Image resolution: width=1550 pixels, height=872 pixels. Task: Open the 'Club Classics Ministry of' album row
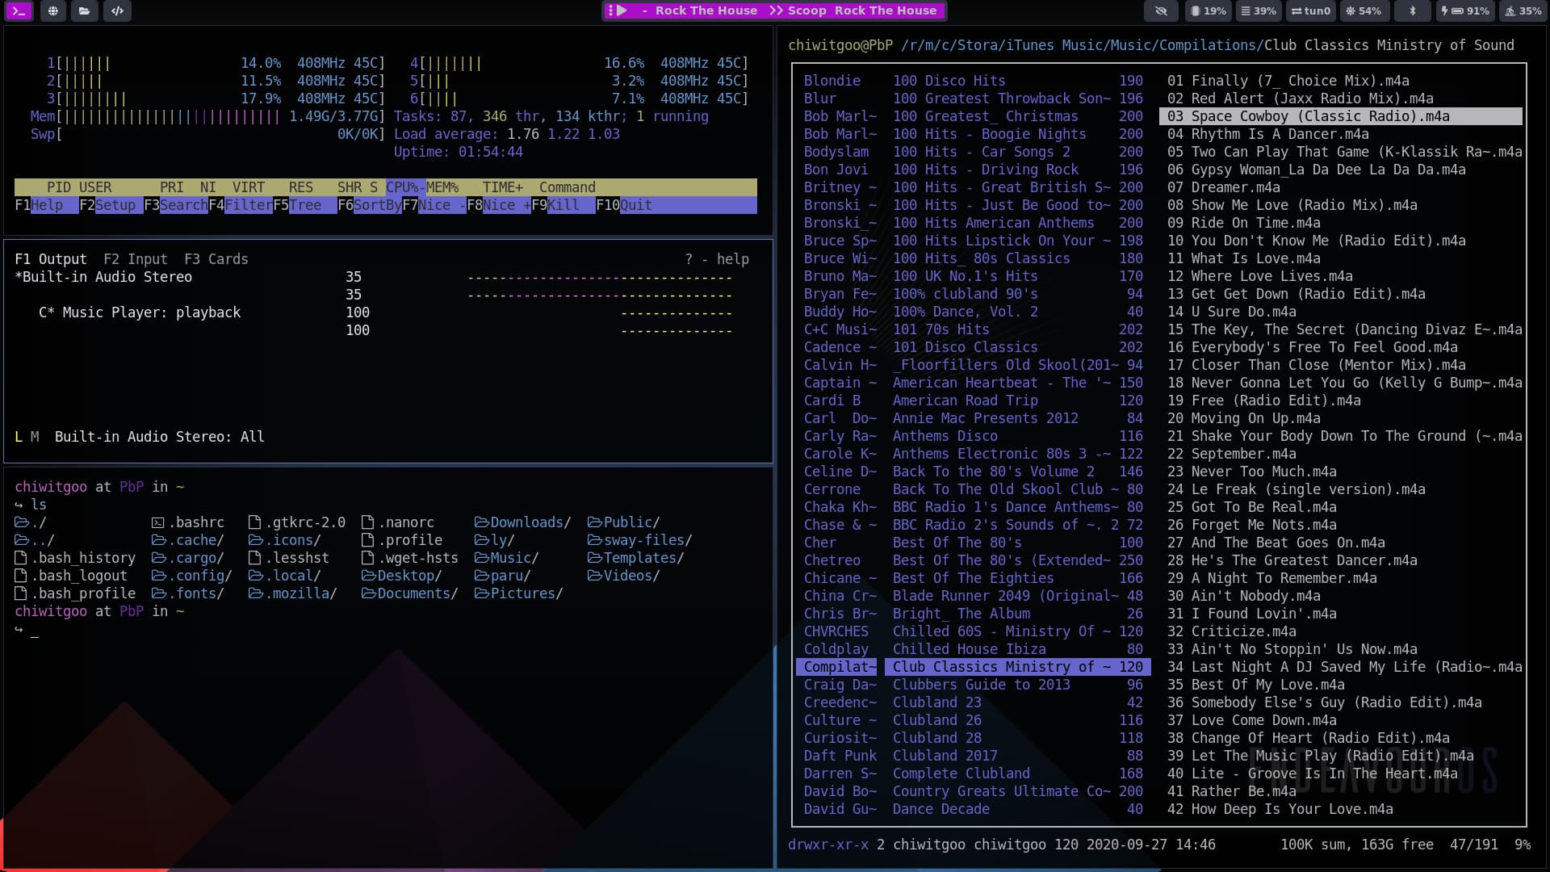click(x=1018, y=667)
